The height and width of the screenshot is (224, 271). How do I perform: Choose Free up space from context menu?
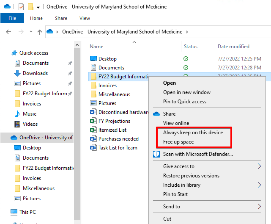click(178, 142)
